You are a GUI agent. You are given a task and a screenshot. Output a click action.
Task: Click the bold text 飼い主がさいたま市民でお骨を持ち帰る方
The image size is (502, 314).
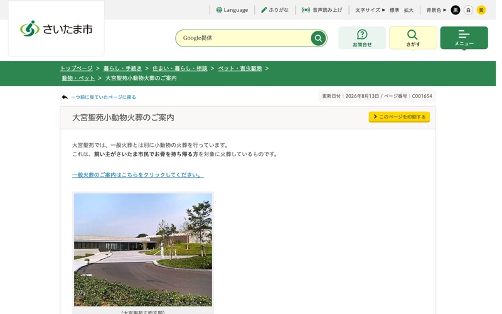tap(146, 154)
